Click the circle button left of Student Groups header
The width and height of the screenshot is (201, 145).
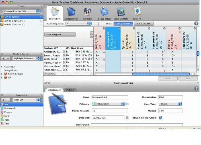point(2,54)
